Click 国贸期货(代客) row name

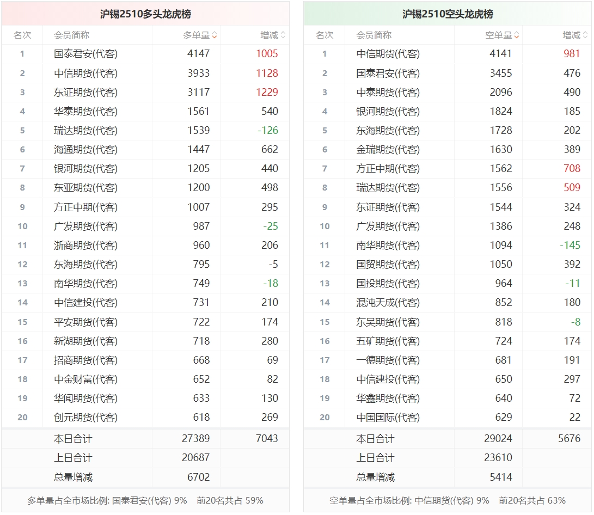point(388,265)
